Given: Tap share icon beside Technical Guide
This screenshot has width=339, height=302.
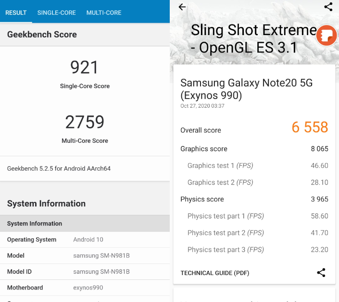Looking at the screenshot, I should [x=321, y=273].
